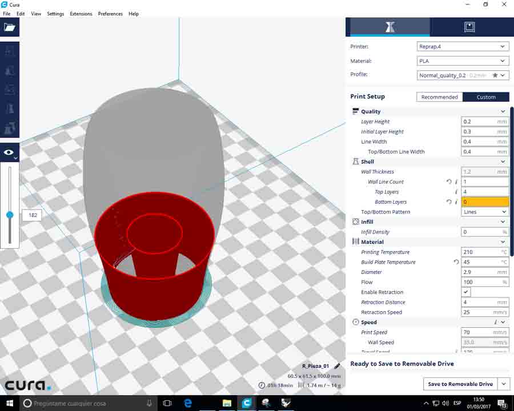The image size is (514, 411).
Task: Open the Extensions menu
Action: (81, 14)
